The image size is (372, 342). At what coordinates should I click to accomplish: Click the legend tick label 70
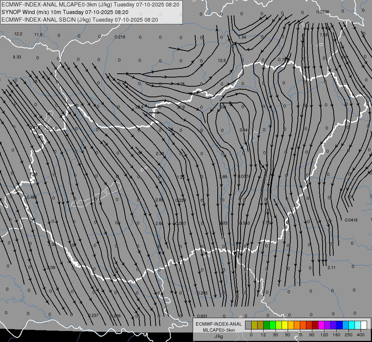tap(300, 335)
